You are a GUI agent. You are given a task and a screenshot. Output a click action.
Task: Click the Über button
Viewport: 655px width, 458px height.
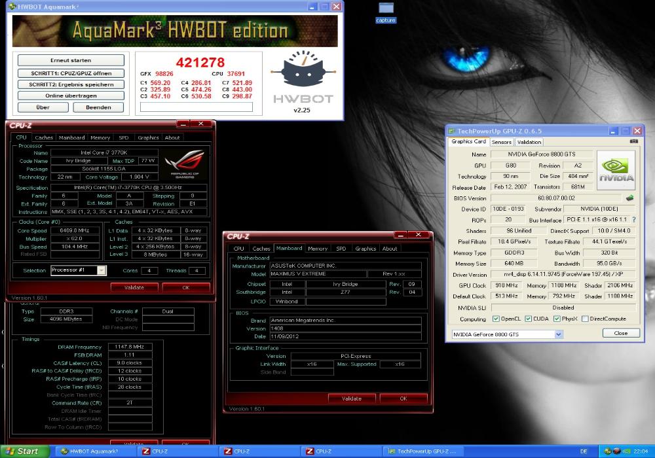[x=43, y=107]
